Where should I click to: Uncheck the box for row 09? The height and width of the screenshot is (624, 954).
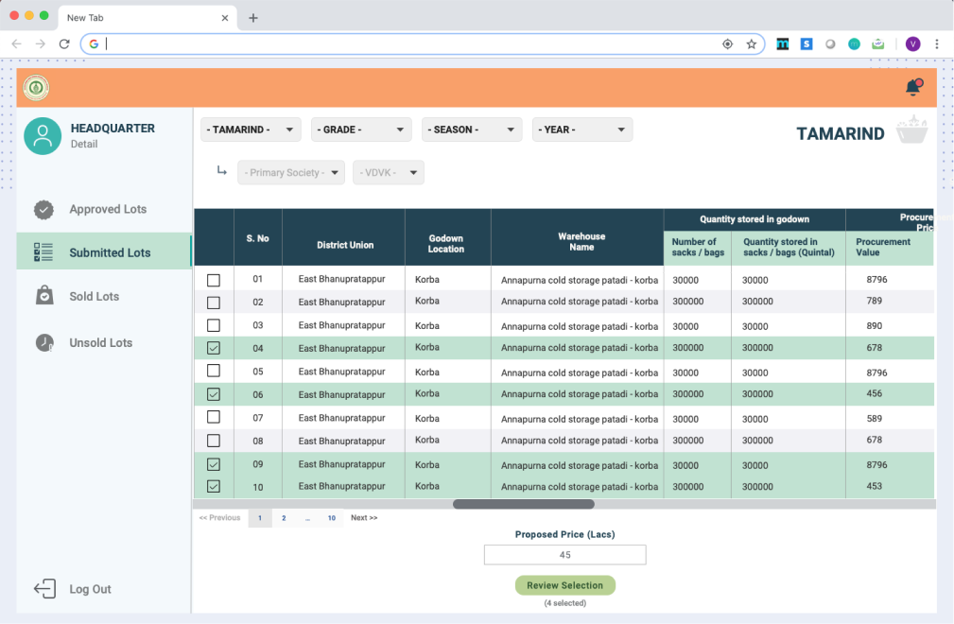click(x=214, y=464)
